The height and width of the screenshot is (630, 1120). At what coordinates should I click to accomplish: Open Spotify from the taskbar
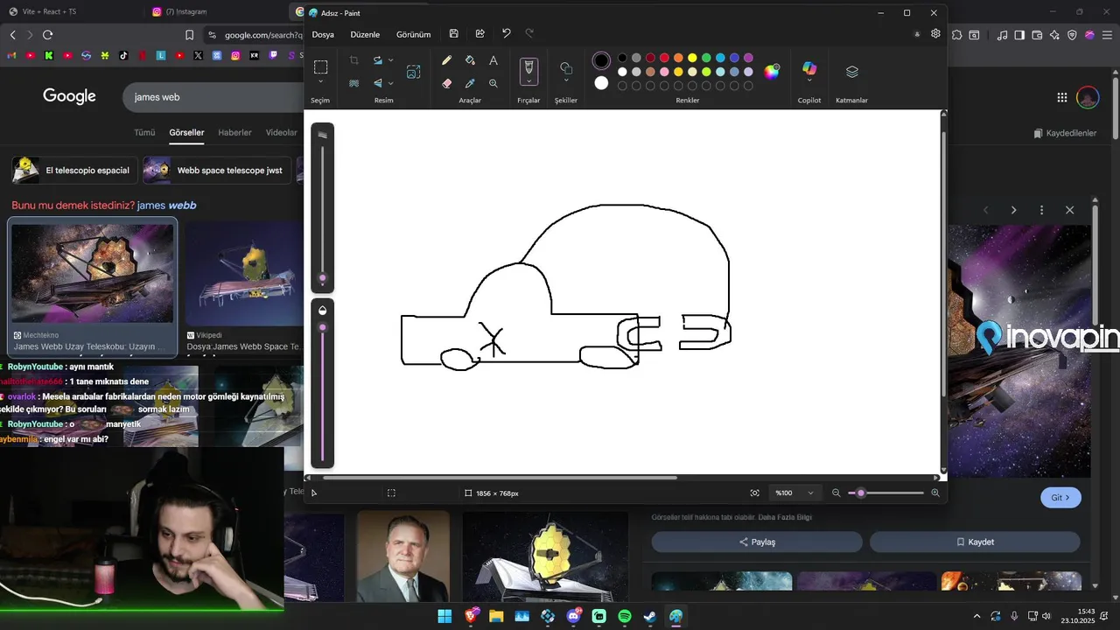pos(625,616)
